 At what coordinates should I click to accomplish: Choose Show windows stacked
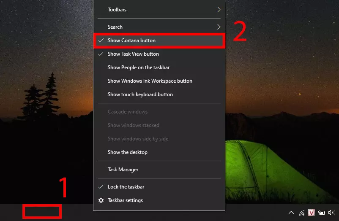[x=133, y=125]
